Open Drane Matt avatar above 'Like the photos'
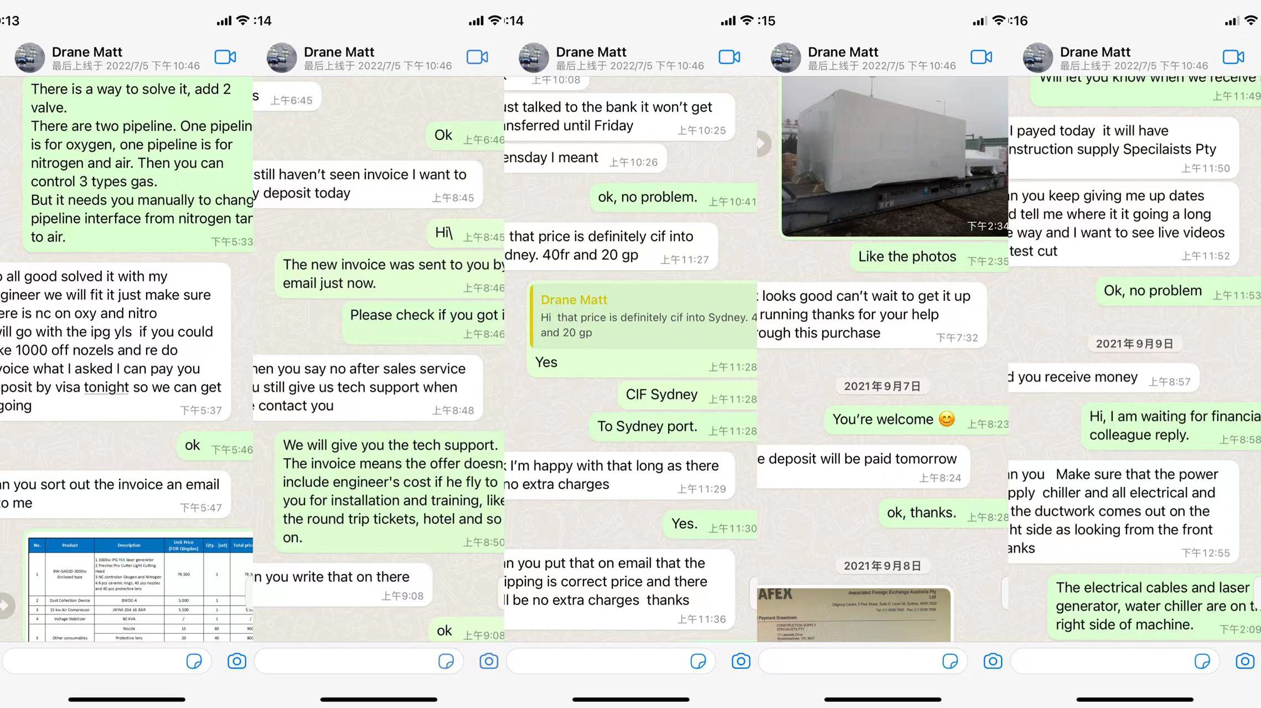 coord(785,58)
